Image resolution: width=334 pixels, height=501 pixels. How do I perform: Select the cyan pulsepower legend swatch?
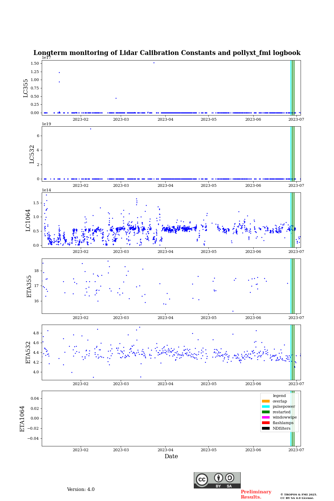tap(266, 407)
